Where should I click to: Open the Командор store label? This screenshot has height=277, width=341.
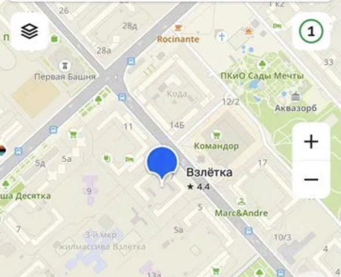click(216, 146)
